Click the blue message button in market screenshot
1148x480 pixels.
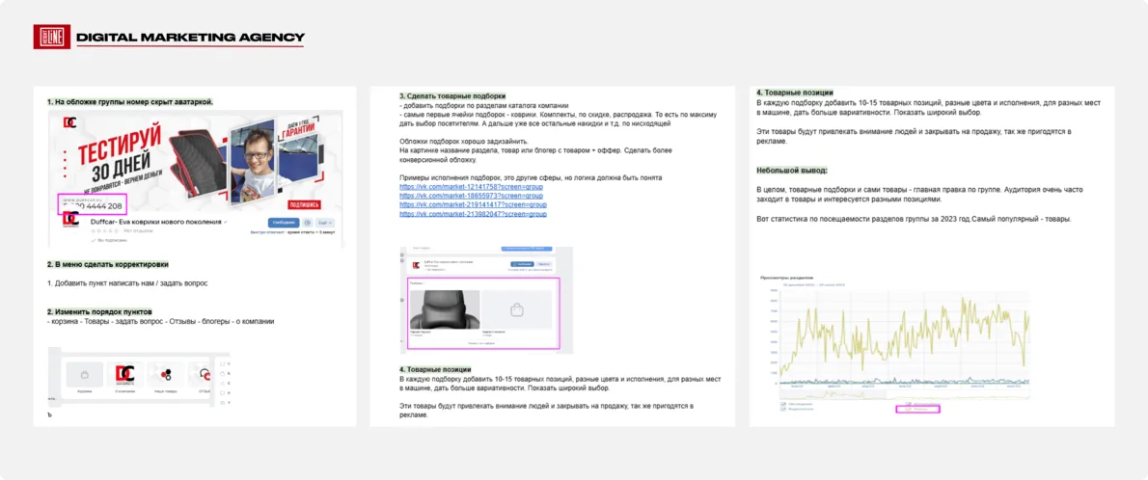tap(522, 263)
